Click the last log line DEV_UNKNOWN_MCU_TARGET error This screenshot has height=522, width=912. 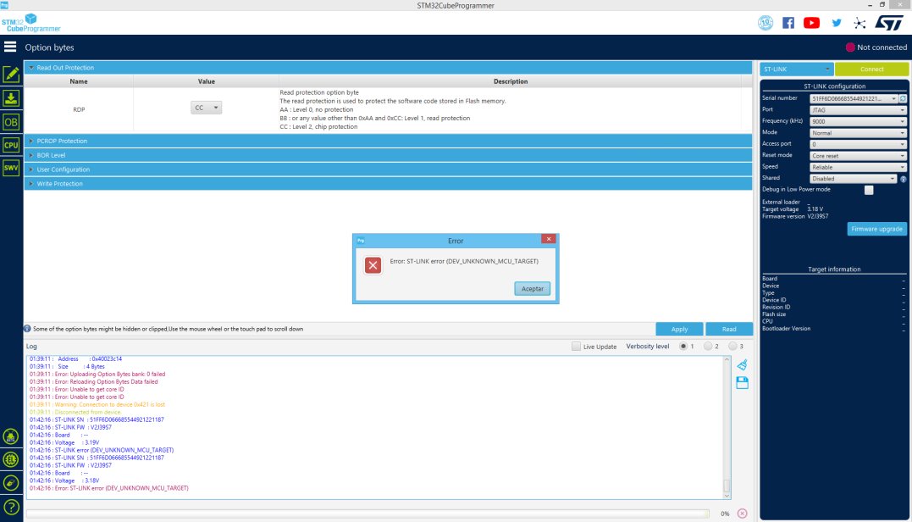[108, 488]
